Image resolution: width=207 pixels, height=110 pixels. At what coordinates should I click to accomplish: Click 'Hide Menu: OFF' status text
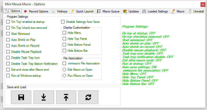tap(134, 74)
